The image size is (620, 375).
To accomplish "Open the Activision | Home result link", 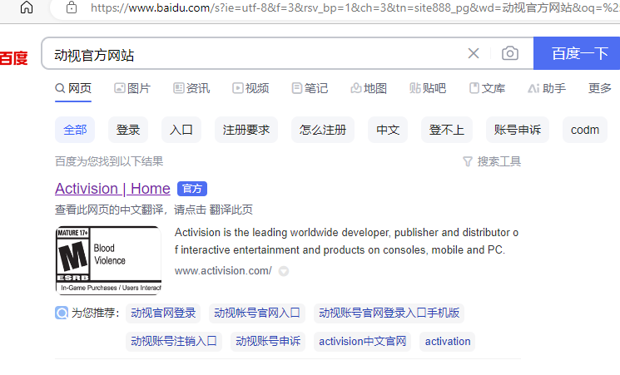I will point(112,189).
